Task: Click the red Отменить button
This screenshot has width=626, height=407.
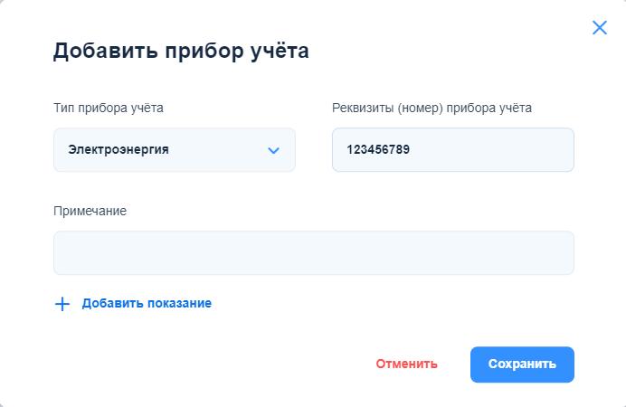Action: pos(407,364)
